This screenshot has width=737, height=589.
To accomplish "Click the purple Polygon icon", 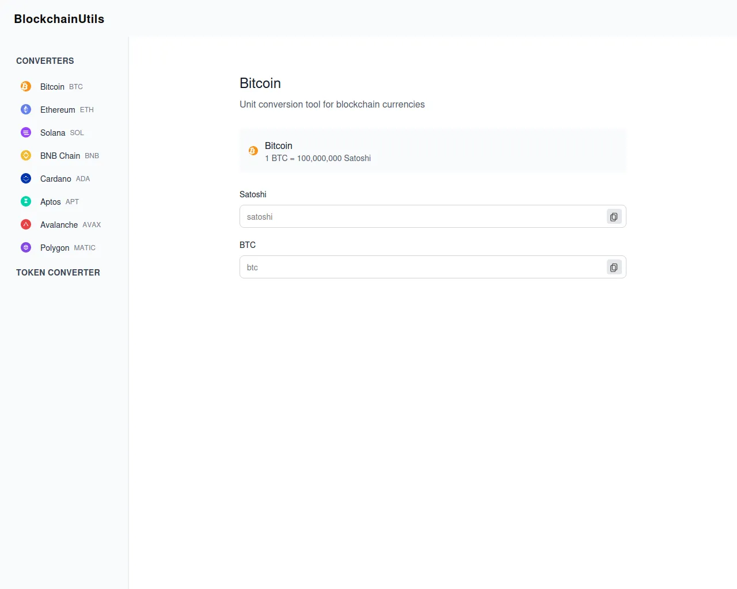I will click(26, 247).
